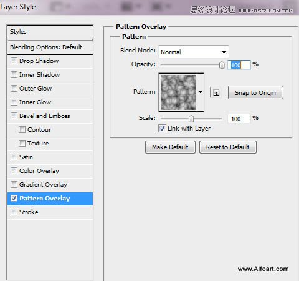Click the Opacity percentage input field

coord(239,65)
